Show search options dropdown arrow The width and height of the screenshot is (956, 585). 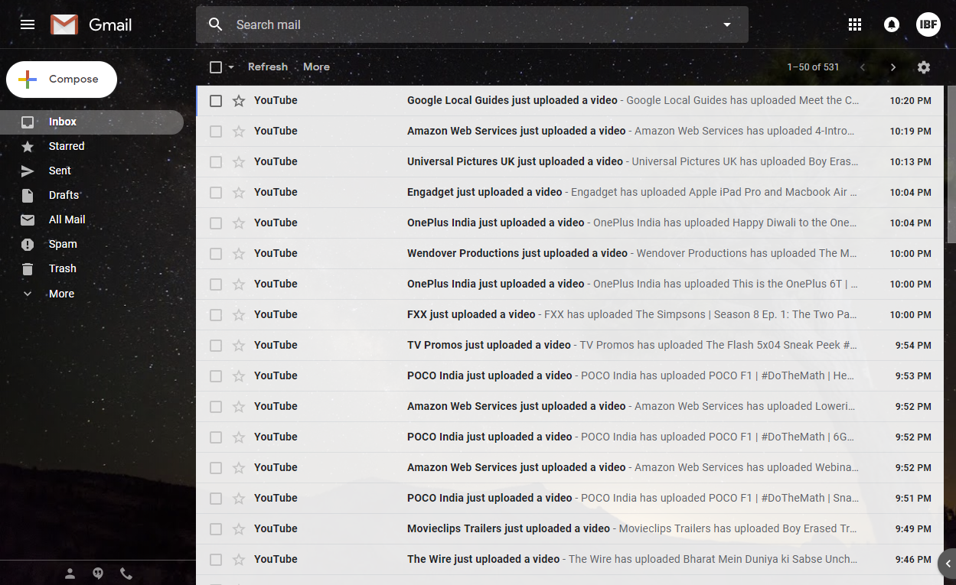click(727, 24)
